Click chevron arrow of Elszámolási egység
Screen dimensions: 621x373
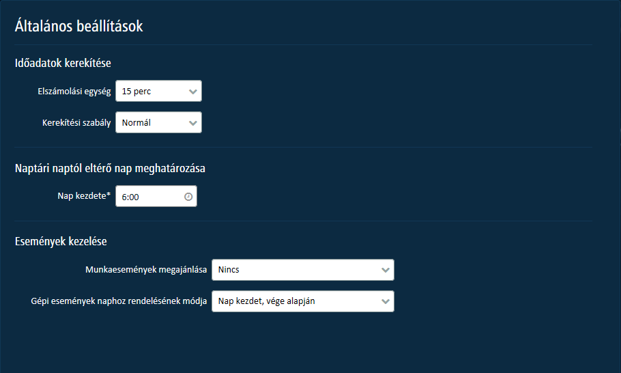tap(192, 92)
